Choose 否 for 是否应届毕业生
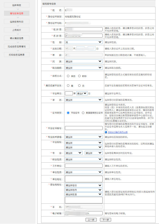The height and width of the screenshot is (224, 159). (79, 86)
